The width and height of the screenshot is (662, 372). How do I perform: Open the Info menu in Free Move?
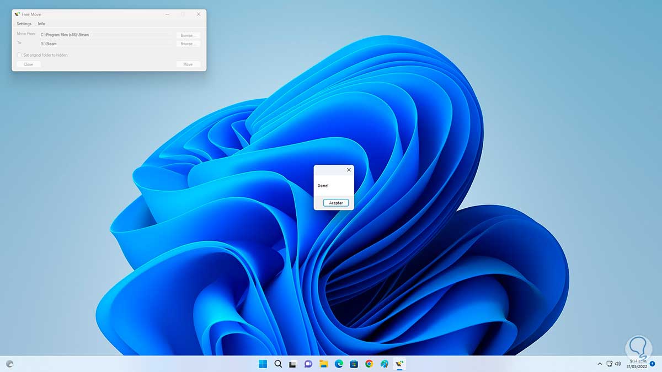coord(41,24)
